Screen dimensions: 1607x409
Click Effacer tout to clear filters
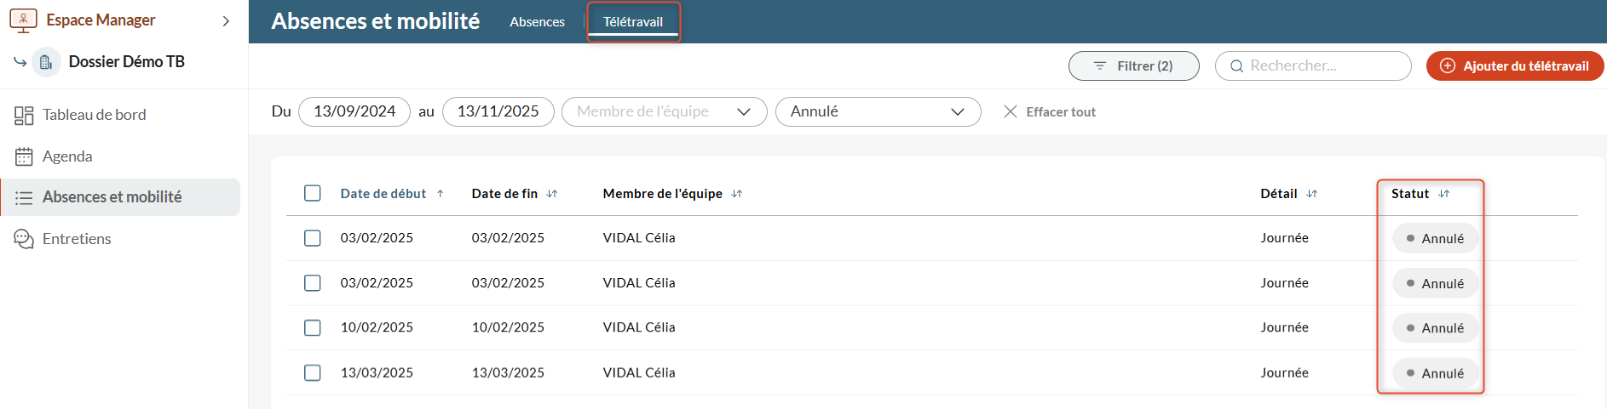pyautogui.click(x=1050, y=111)
